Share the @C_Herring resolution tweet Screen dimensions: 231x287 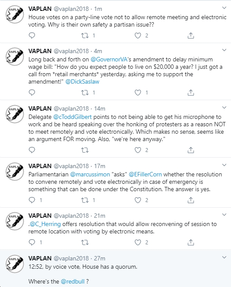pyautogui.click(x=191, y=242)
